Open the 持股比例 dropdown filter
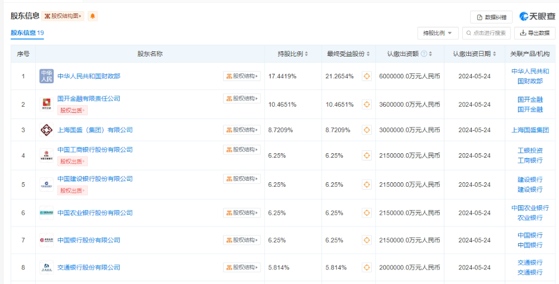The height and width of the screenshot is (284, 559). pos(438,33)
